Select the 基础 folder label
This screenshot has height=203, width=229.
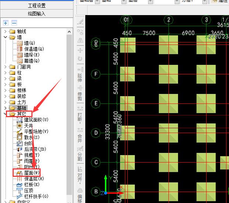22,108
